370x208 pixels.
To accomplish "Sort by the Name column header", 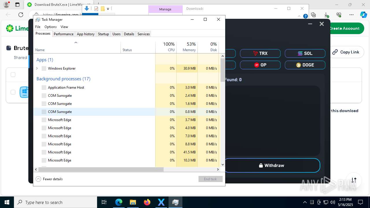I will coord(77,47).
